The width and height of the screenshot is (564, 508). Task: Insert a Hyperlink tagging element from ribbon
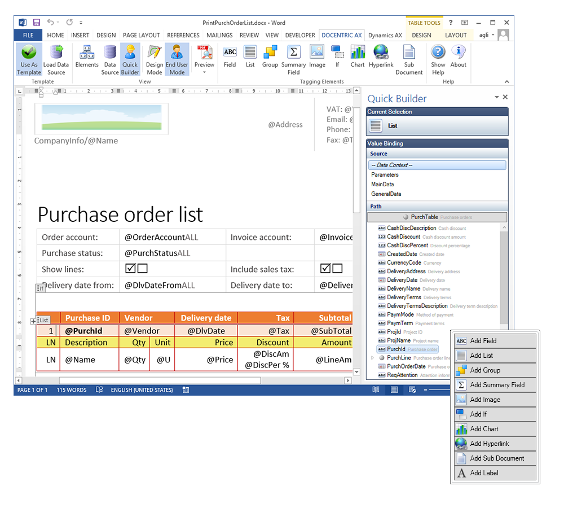coord(381,56)
